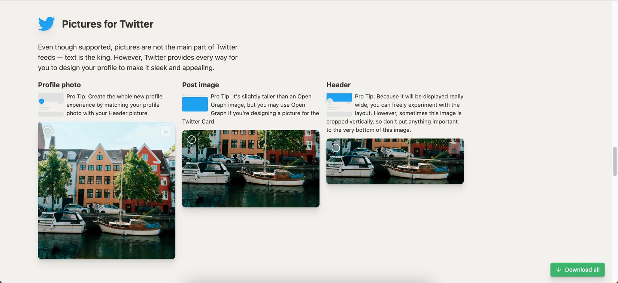618x283 pixels.
Task: Open the Post image thumbnail
Action: click(x=251, y=168)
